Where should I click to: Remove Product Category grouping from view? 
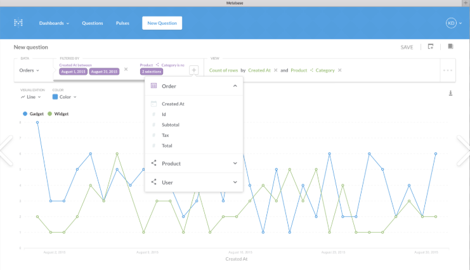click(340, 70)
